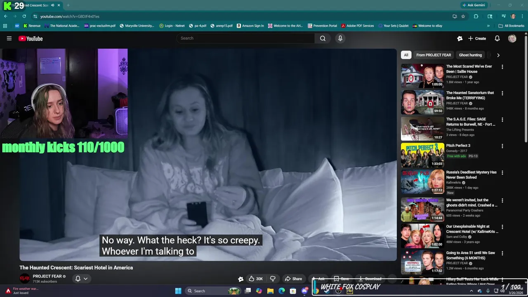Open options for The S.A.G.E. Files video

[x=502, y=120]
